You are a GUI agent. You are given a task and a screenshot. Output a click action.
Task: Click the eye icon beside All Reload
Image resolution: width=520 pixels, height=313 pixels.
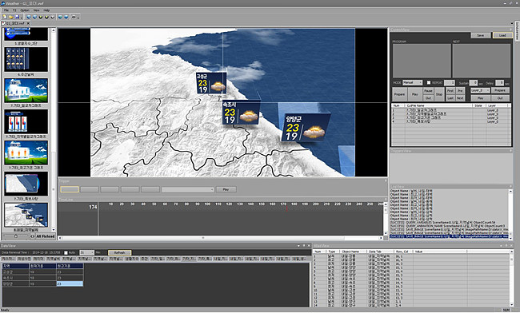tap(33, 236)
